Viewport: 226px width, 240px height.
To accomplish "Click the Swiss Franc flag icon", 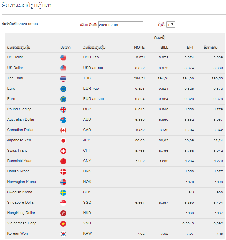I will pyautogui.click(x=63, y=151).
